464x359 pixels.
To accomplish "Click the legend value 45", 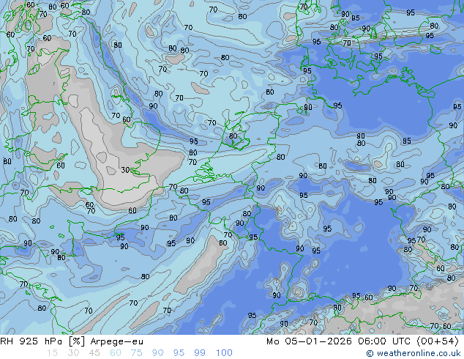I will (94, 353).
